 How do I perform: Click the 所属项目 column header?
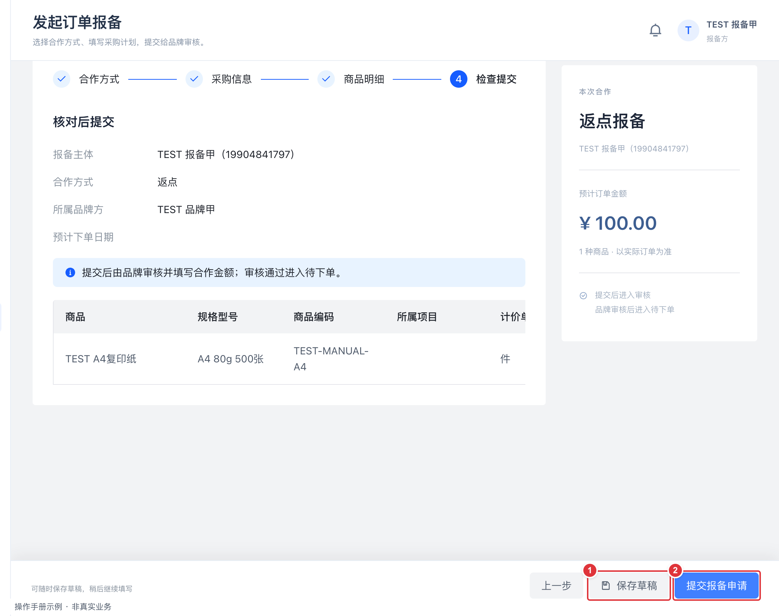(417, 317)
